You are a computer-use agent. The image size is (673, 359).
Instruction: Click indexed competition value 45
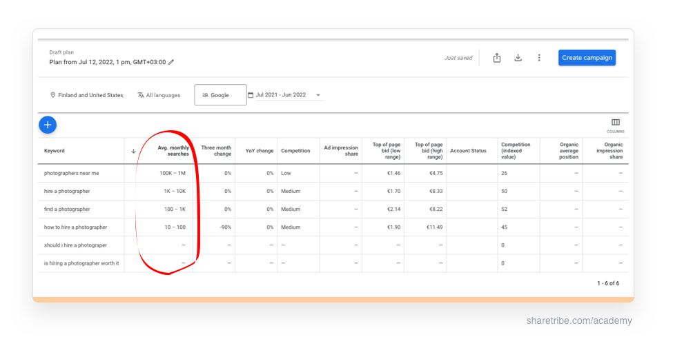[505, 227]
